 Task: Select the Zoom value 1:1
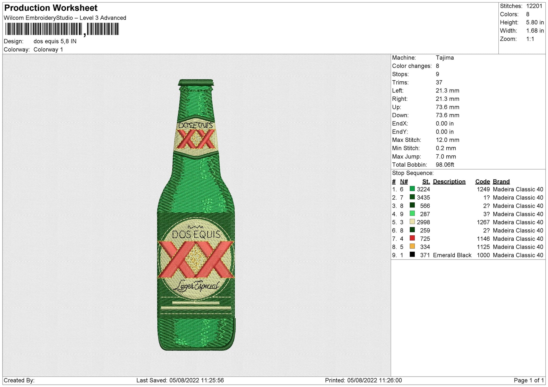coord(530,39)
